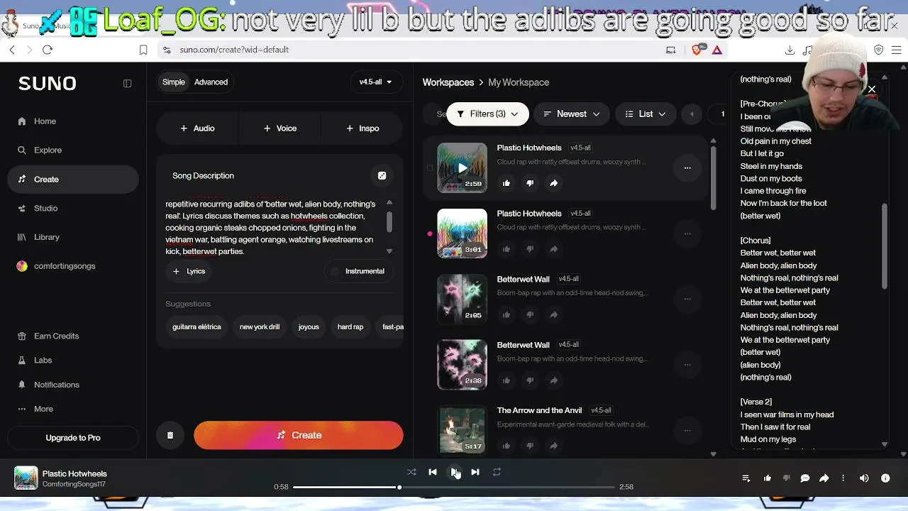Click the orange Create button
This screenshot has height=511, width=908.
click(x=299, y=435)
